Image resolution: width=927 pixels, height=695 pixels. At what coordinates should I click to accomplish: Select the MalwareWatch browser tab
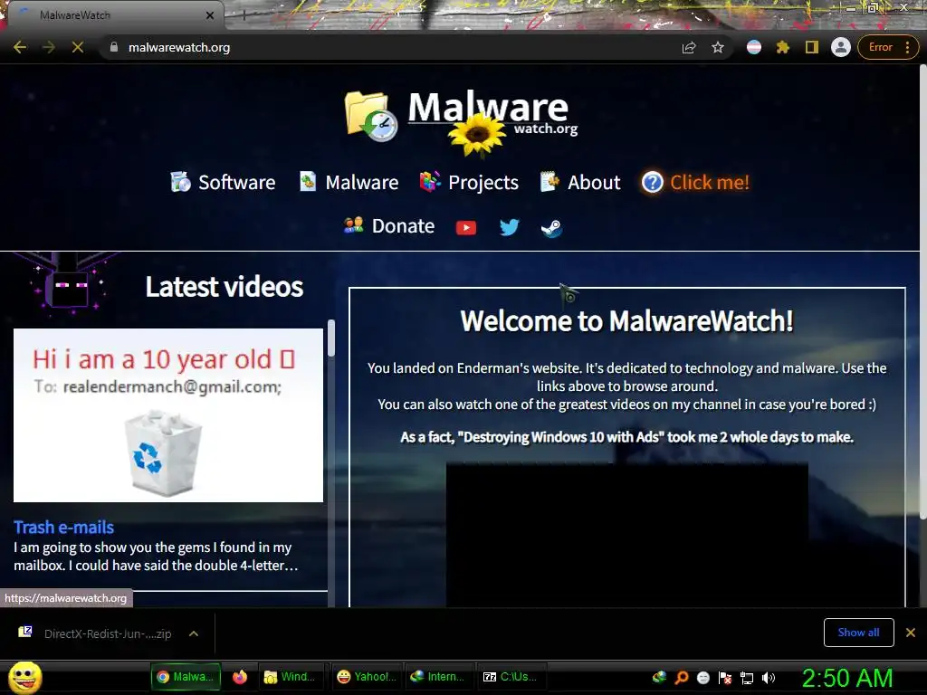point(112,15)
